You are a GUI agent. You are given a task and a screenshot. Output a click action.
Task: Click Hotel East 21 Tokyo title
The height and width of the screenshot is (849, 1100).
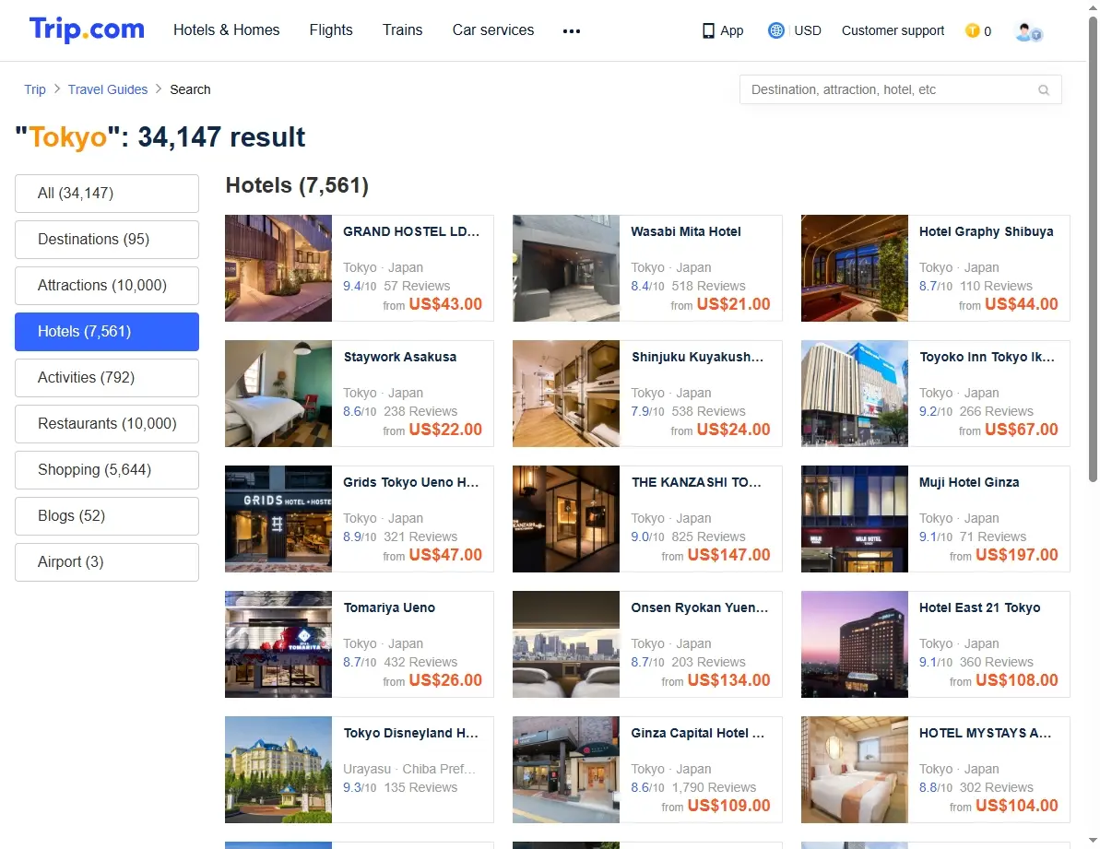click(979, 607)
